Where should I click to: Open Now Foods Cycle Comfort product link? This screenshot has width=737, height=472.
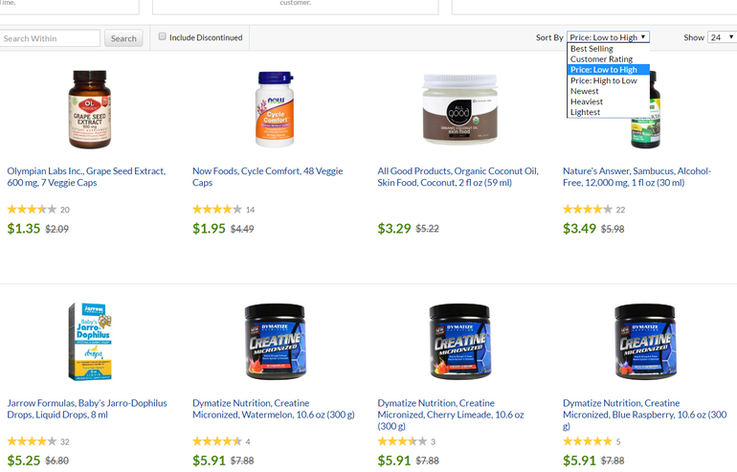(x=267, y=177)
